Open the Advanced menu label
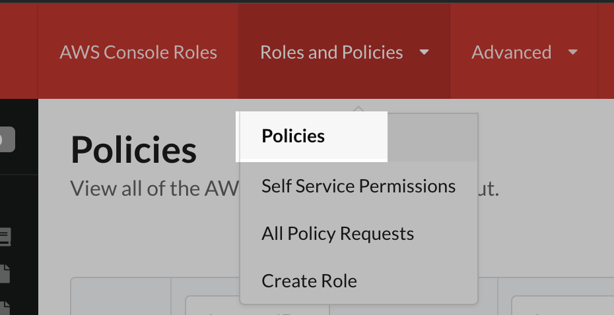This screenshot has width=614, height=315. pyautogui.click(x=511, y=52)
